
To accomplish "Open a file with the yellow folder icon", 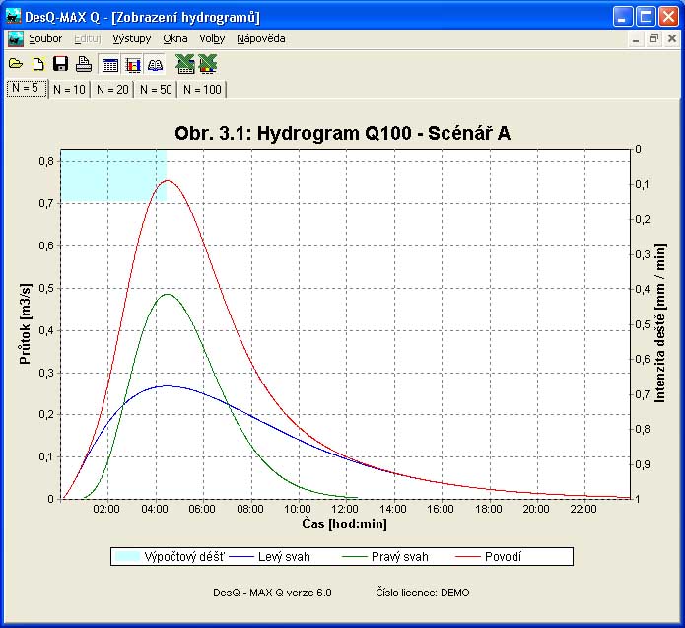I will point(16,64).
